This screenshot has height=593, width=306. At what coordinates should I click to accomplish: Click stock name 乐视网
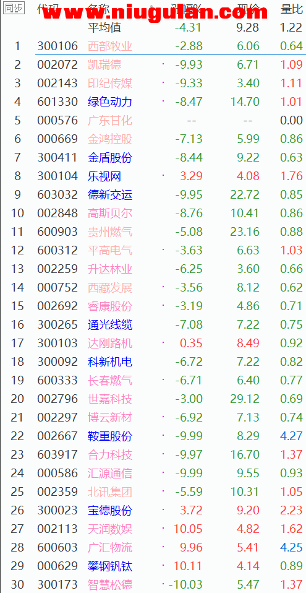pos(104,176)
